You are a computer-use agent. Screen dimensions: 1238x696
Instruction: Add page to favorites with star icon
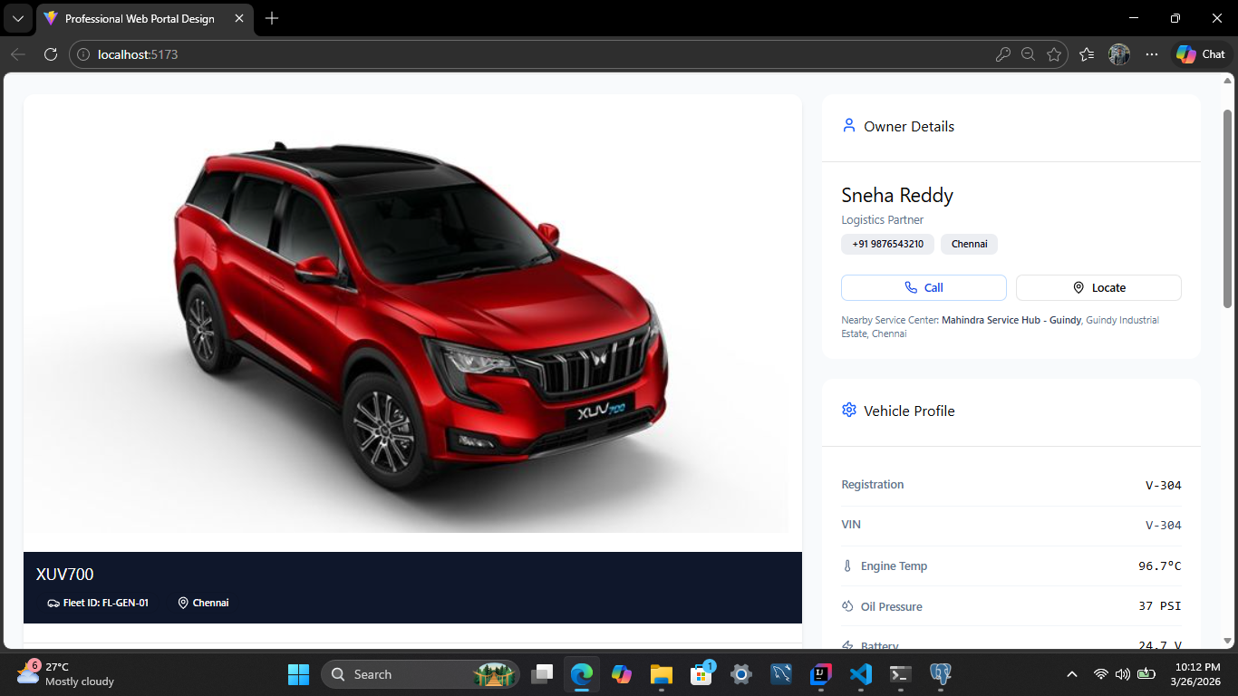pos(1053,54)
